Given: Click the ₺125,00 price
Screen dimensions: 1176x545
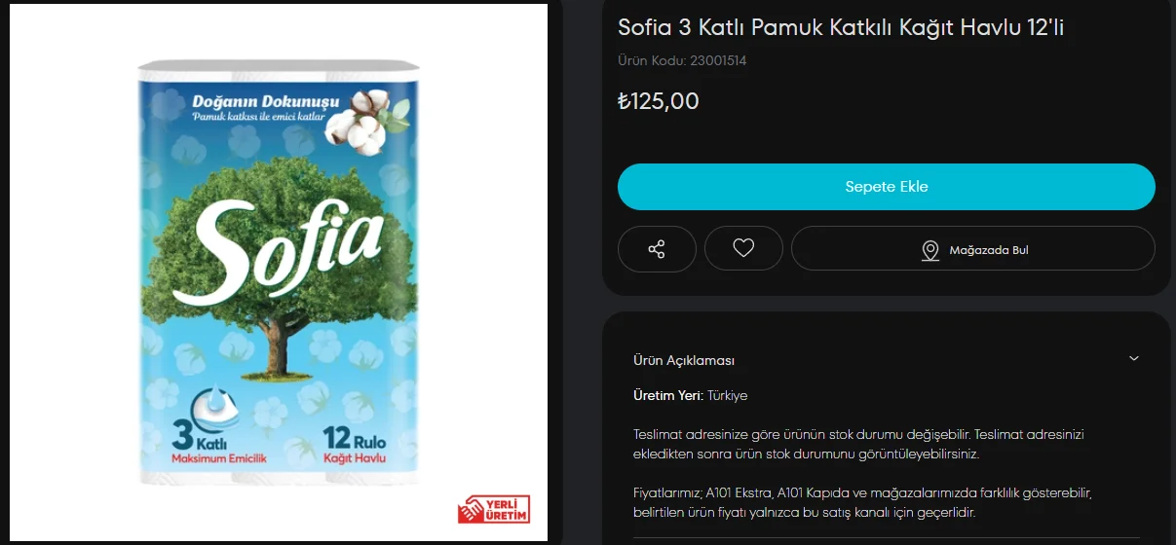Looking at the screenshot, I should point(659,101).
